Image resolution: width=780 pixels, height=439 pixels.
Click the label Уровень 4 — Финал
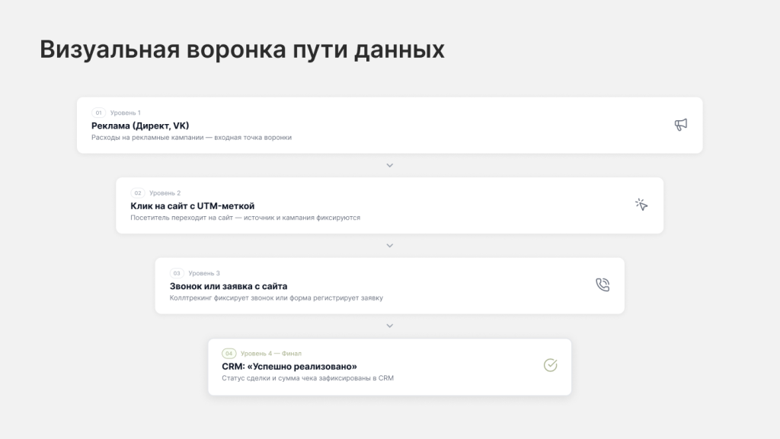point(271,354)
